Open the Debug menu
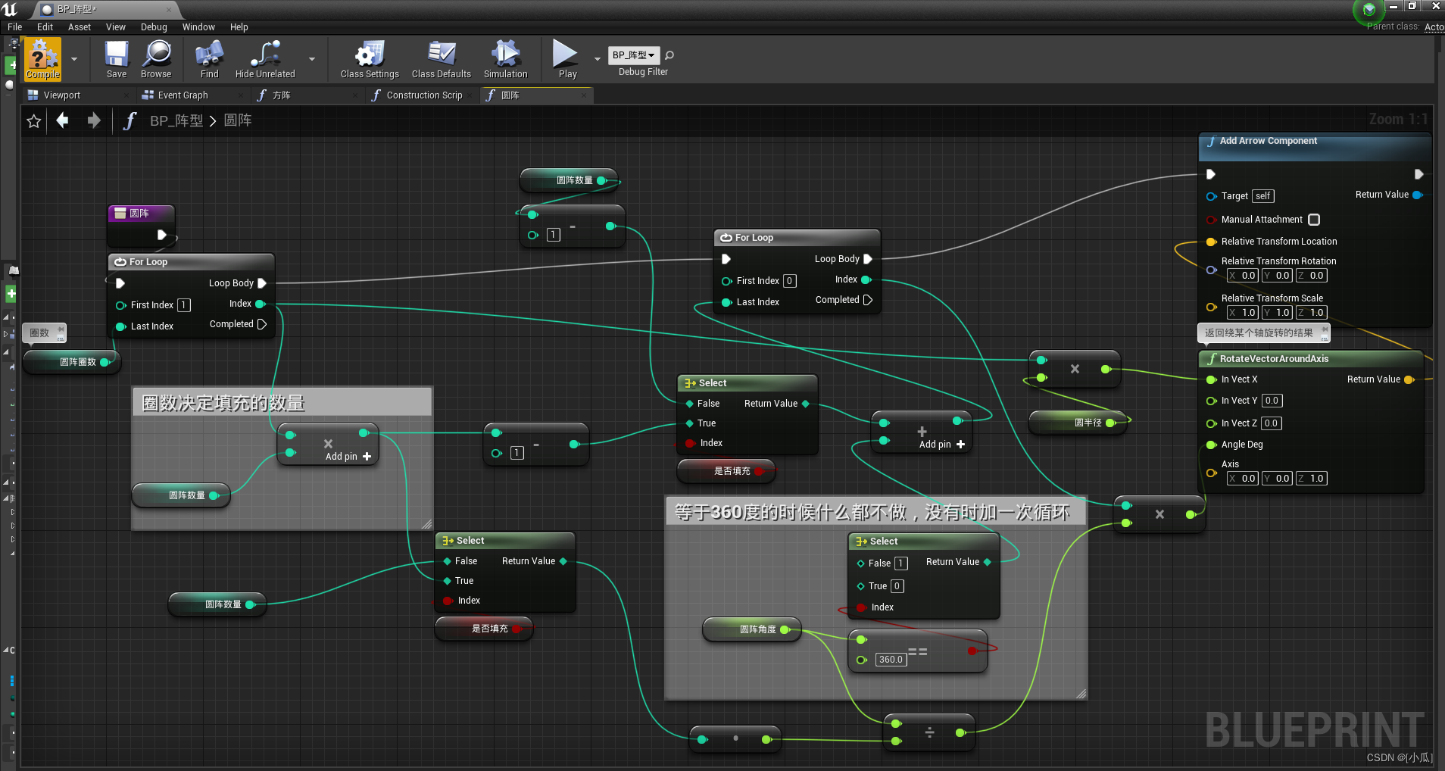The height and width of the screenshot is (771, 1445). (x=154, y=27)
